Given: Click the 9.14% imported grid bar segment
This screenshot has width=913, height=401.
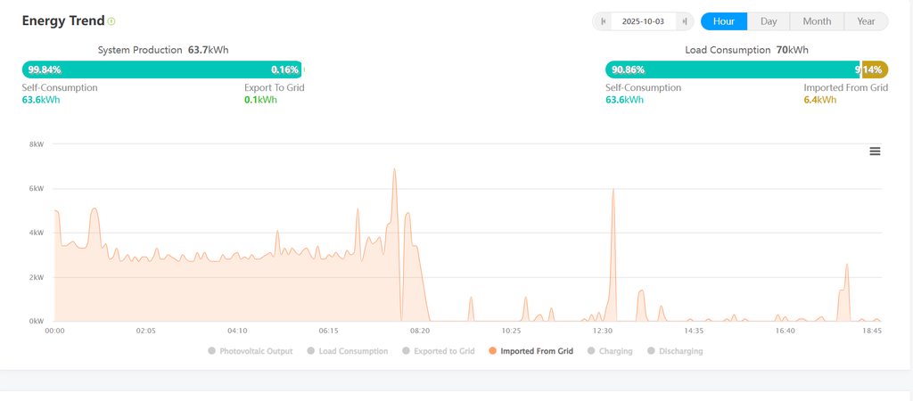Looking at the screenshot, I should (875, 70).
